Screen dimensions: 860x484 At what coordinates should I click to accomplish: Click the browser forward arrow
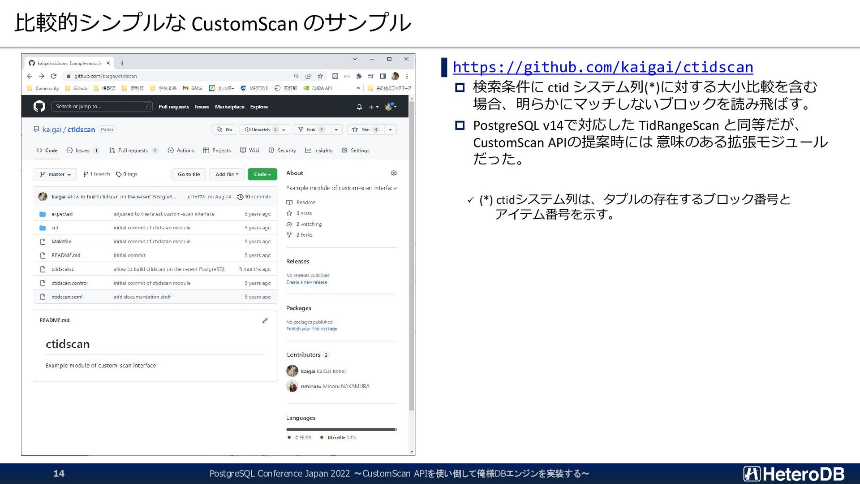click(41, 76)
